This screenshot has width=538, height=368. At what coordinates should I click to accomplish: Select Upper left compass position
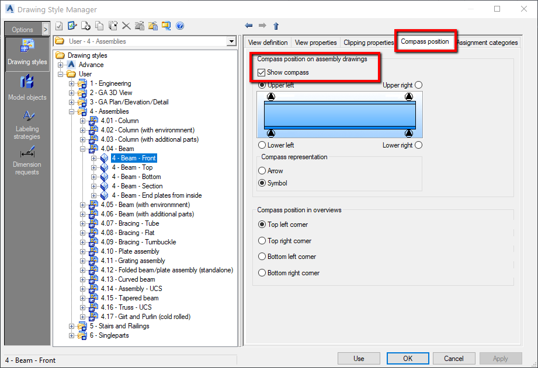pos(262,85)
